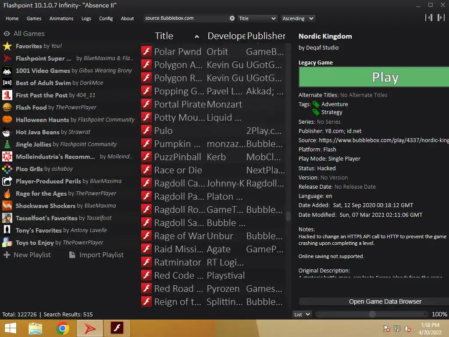
Task: Click the Molleindustria's Recommendations icon
Action: (x=7, y=157)
